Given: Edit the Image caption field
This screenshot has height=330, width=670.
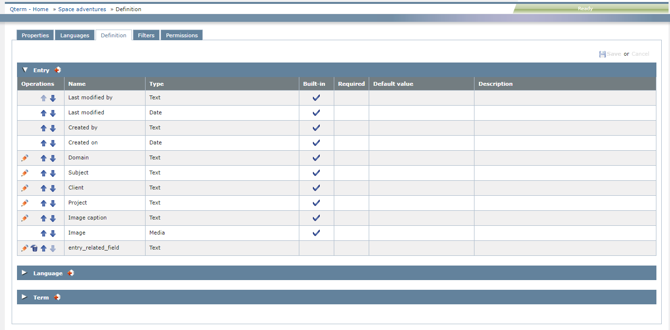Looking at the screenshot, I should coord(25,218).
